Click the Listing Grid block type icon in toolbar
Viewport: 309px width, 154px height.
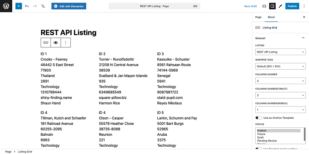click(x=46, y=43)
